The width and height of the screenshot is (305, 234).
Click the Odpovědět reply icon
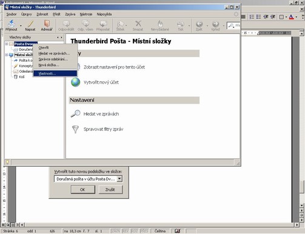[x=66, y=24]
